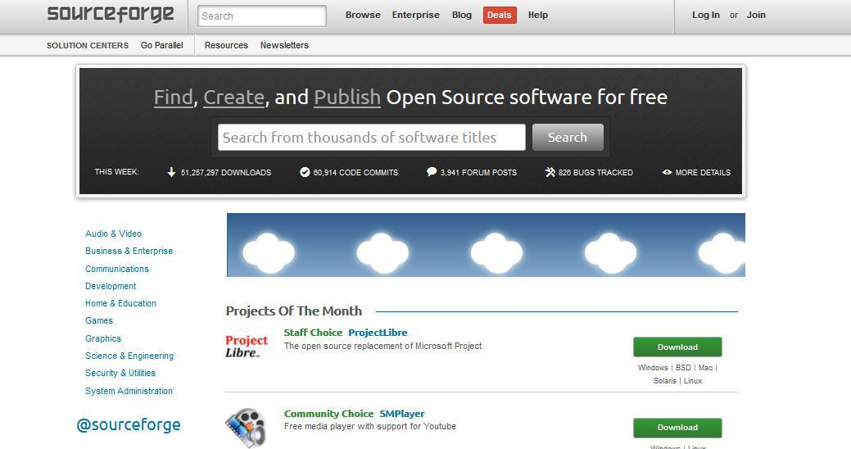Click the small header Search field
Viewport: 851px width, 449px height.
click(x=262, y=16)
